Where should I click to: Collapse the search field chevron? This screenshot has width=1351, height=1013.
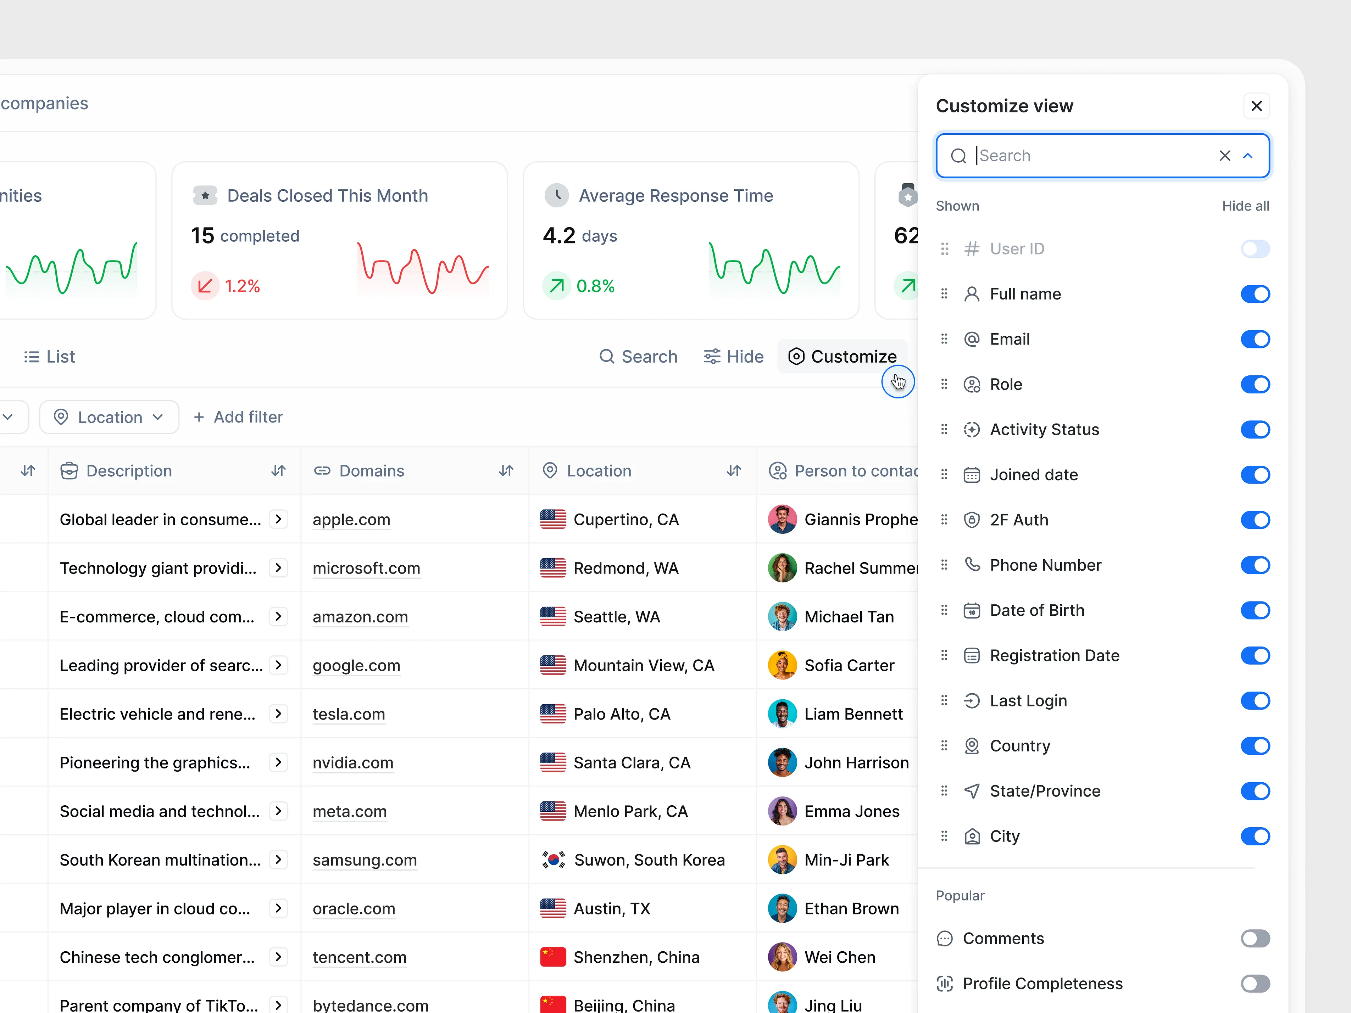1248,156
